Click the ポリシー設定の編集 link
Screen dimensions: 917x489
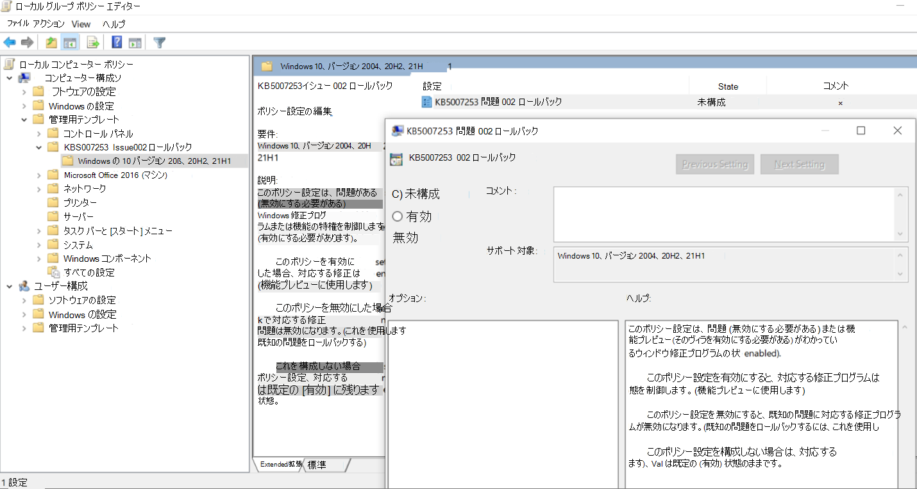(294, 111)
